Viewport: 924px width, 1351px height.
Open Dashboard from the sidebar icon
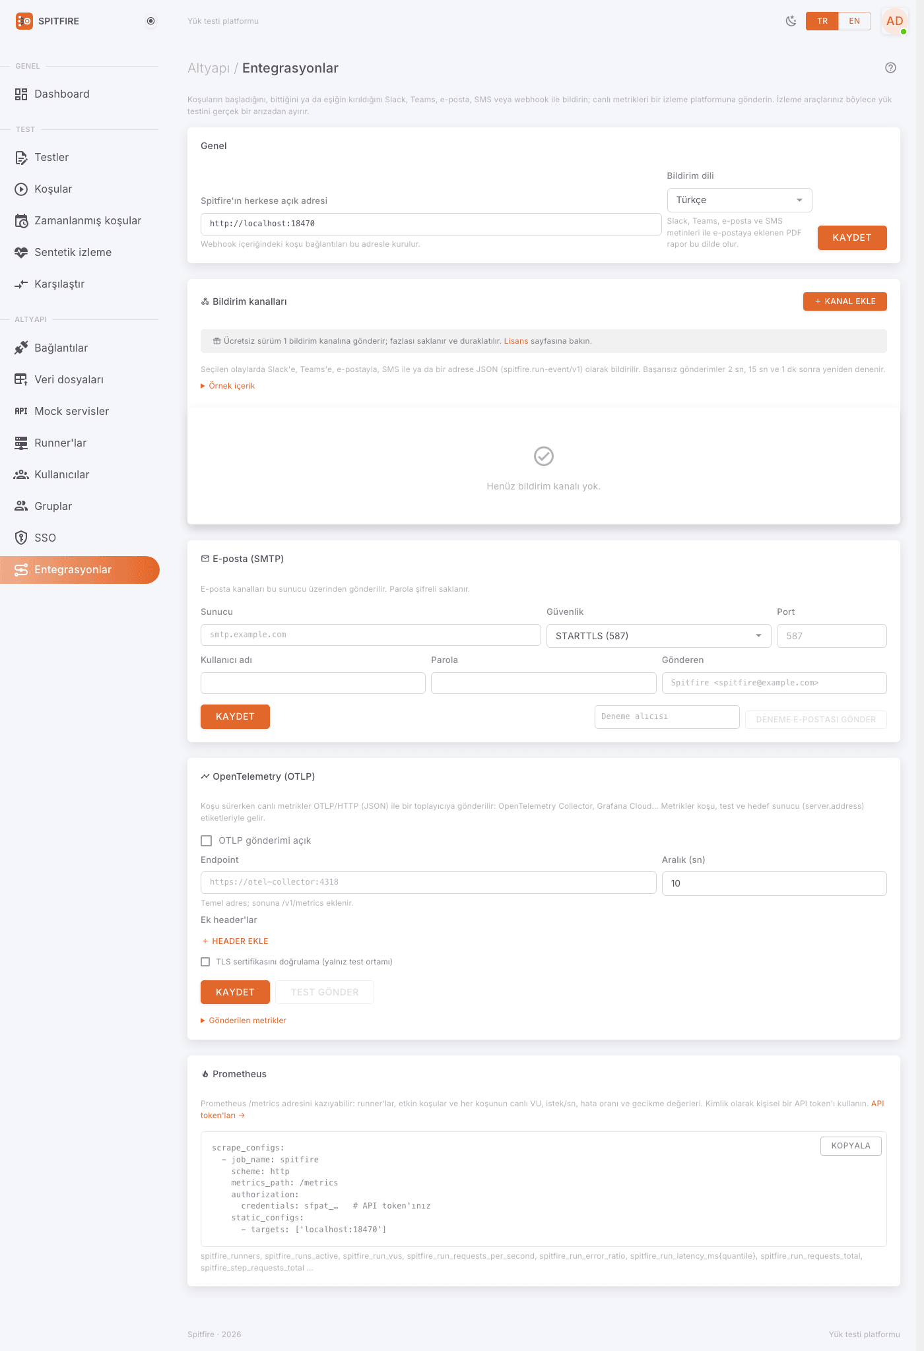point(21,94)
